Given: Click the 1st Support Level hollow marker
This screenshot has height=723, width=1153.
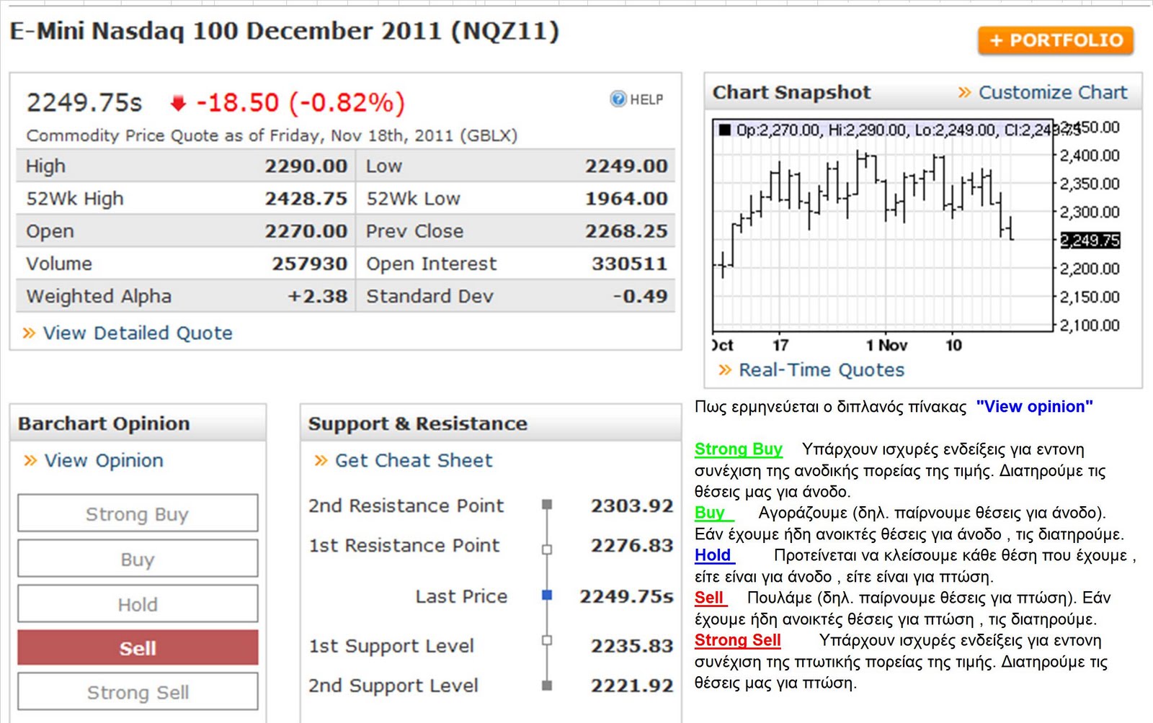Looking at the screenshot, I should pyautogui.click(x=547, y=640).
